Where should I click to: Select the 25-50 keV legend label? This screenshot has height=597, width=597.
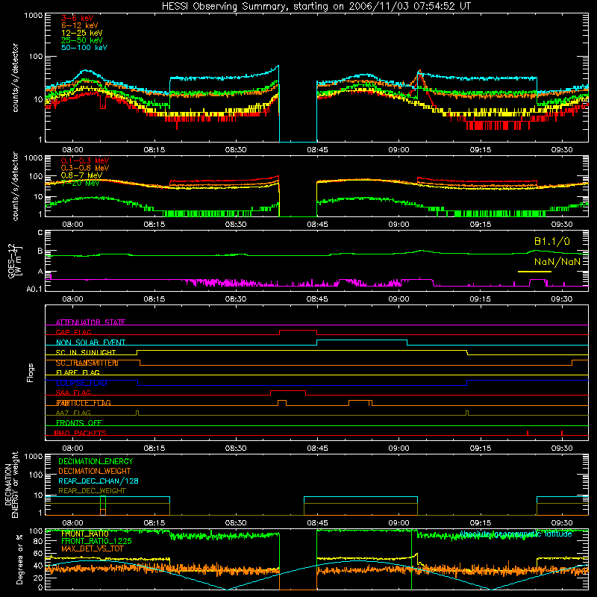(x=82, y=40)
